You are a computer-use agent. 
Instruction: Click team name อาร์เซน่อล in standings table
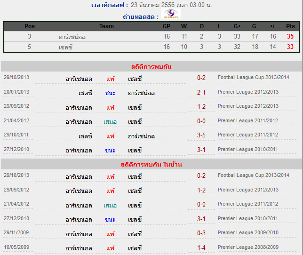click(72, 37)
